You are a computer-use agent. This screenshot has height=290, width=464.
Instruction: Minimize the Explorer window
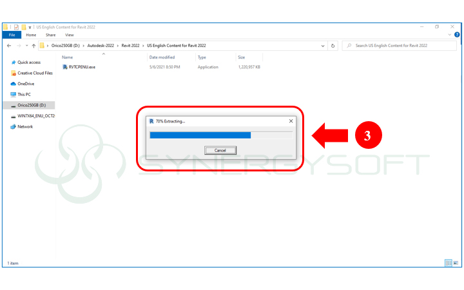point(421,26)
